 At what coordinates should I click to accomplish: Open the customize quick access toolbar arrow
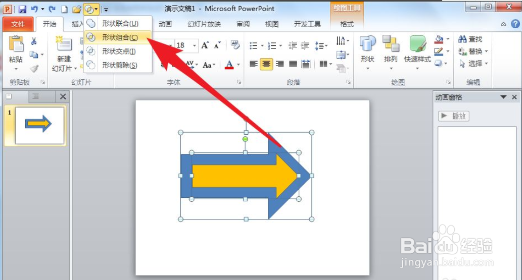(x=106, y=10)
